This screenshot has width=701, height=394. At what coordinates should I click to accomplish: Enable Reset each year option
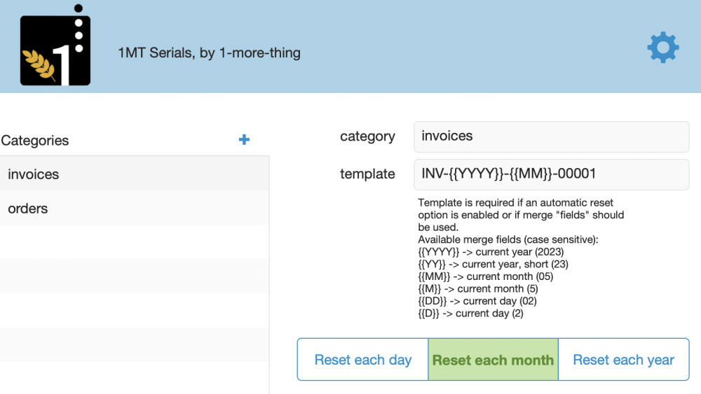click(623, 360)
